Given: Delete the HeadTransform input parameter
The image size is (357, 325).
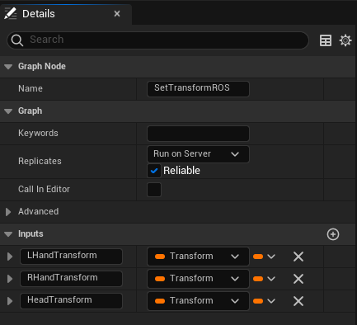Looking at the screenshot, I should coord(298,301).
